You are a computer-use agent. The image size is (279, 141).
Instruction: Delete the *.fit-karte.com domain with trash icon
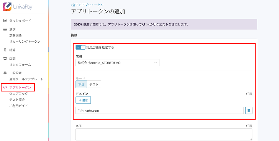(249, 111)
